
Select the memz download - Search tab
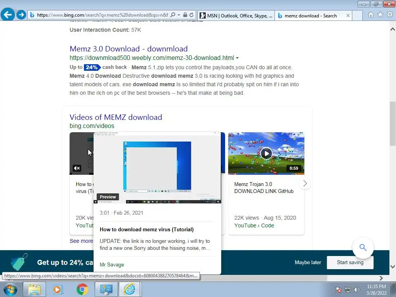click(311, 15)
